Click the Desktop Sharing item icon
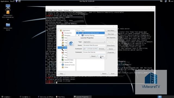This screenshot has width=174, height=98. tap(83, 35)
